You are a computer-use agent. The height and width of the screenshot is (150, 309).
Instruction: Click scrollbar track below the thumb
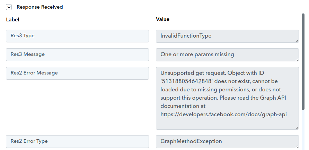click(x=303, y=130)
